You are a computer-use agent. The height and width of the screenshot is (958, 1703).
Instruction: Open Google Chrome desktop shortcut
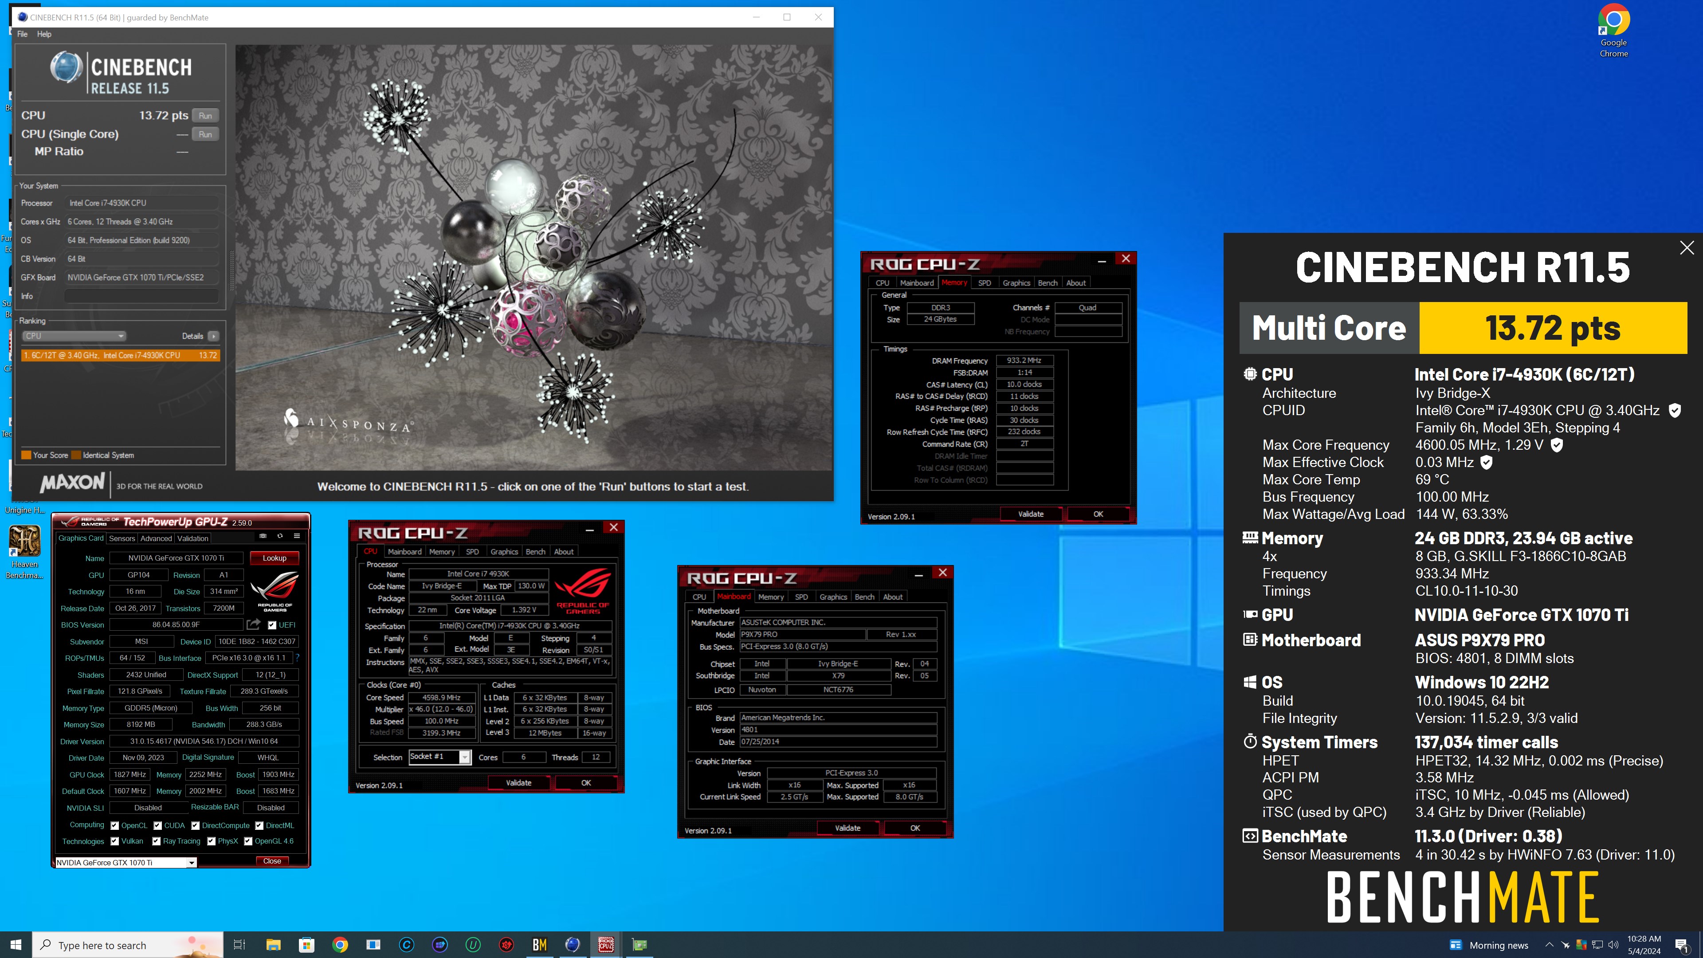pos(1613,31)
